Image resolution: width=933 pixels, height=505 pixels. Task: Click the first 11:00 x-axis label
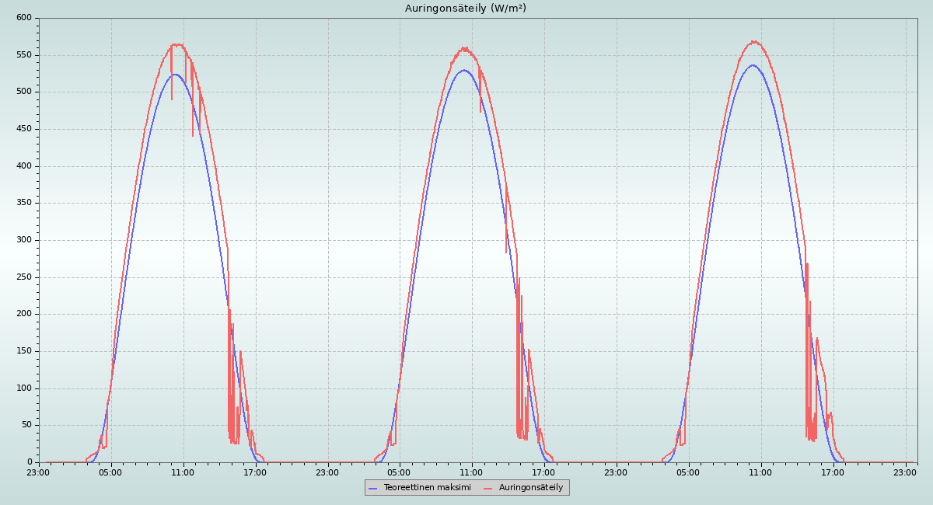pos(183,472)
